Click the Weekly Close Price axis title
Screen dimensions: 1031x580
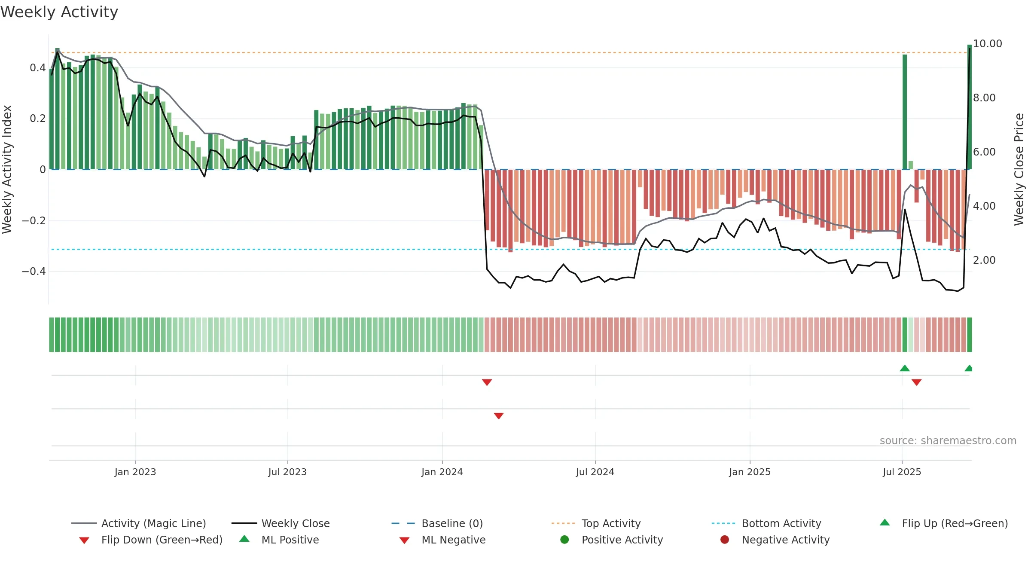[1019, 169]
